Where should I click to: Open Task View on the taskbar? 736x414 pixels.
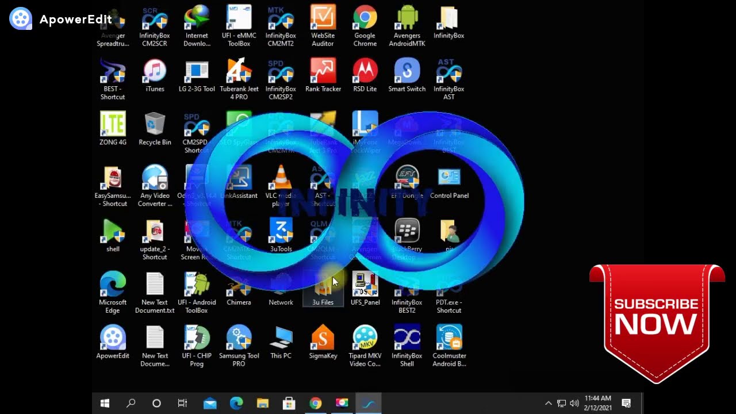(182, 403)
